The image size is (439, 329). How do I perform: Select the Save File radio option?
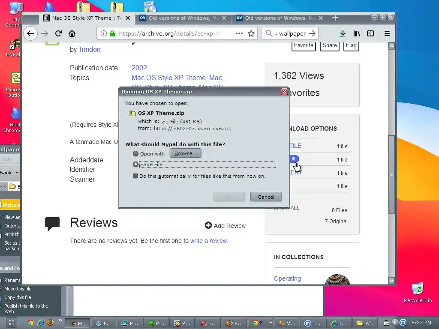click(x=135, y=164)
